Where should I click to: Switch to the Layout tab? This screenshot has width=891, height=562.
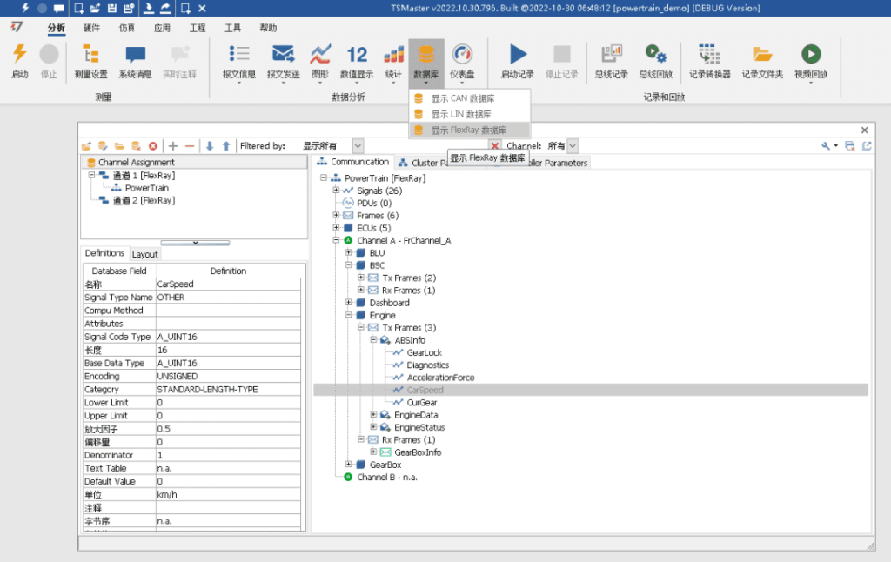tap(145, 254)
